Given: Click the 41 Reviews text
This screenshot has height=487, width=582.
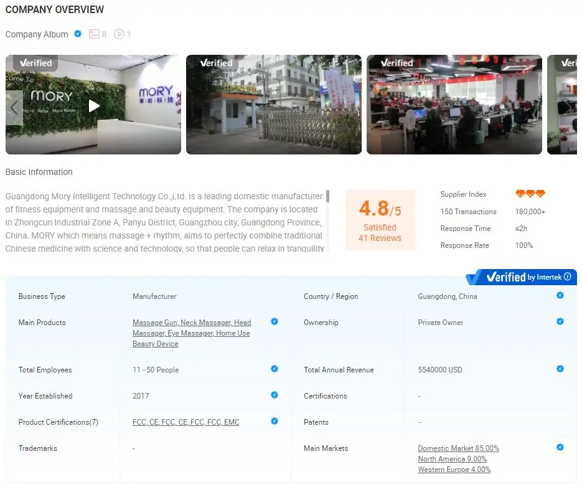Looking at the screenshot, I should (x=380, y=238).
